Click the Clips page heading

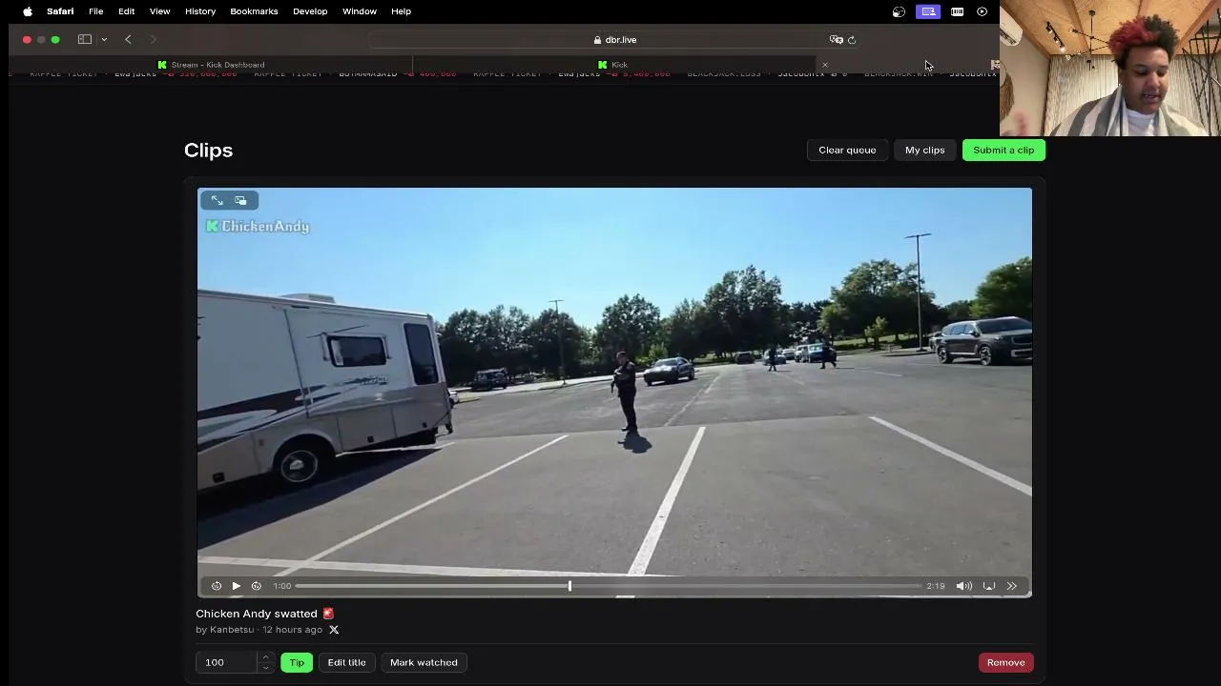pyautogui.click(x=208, y=151)
